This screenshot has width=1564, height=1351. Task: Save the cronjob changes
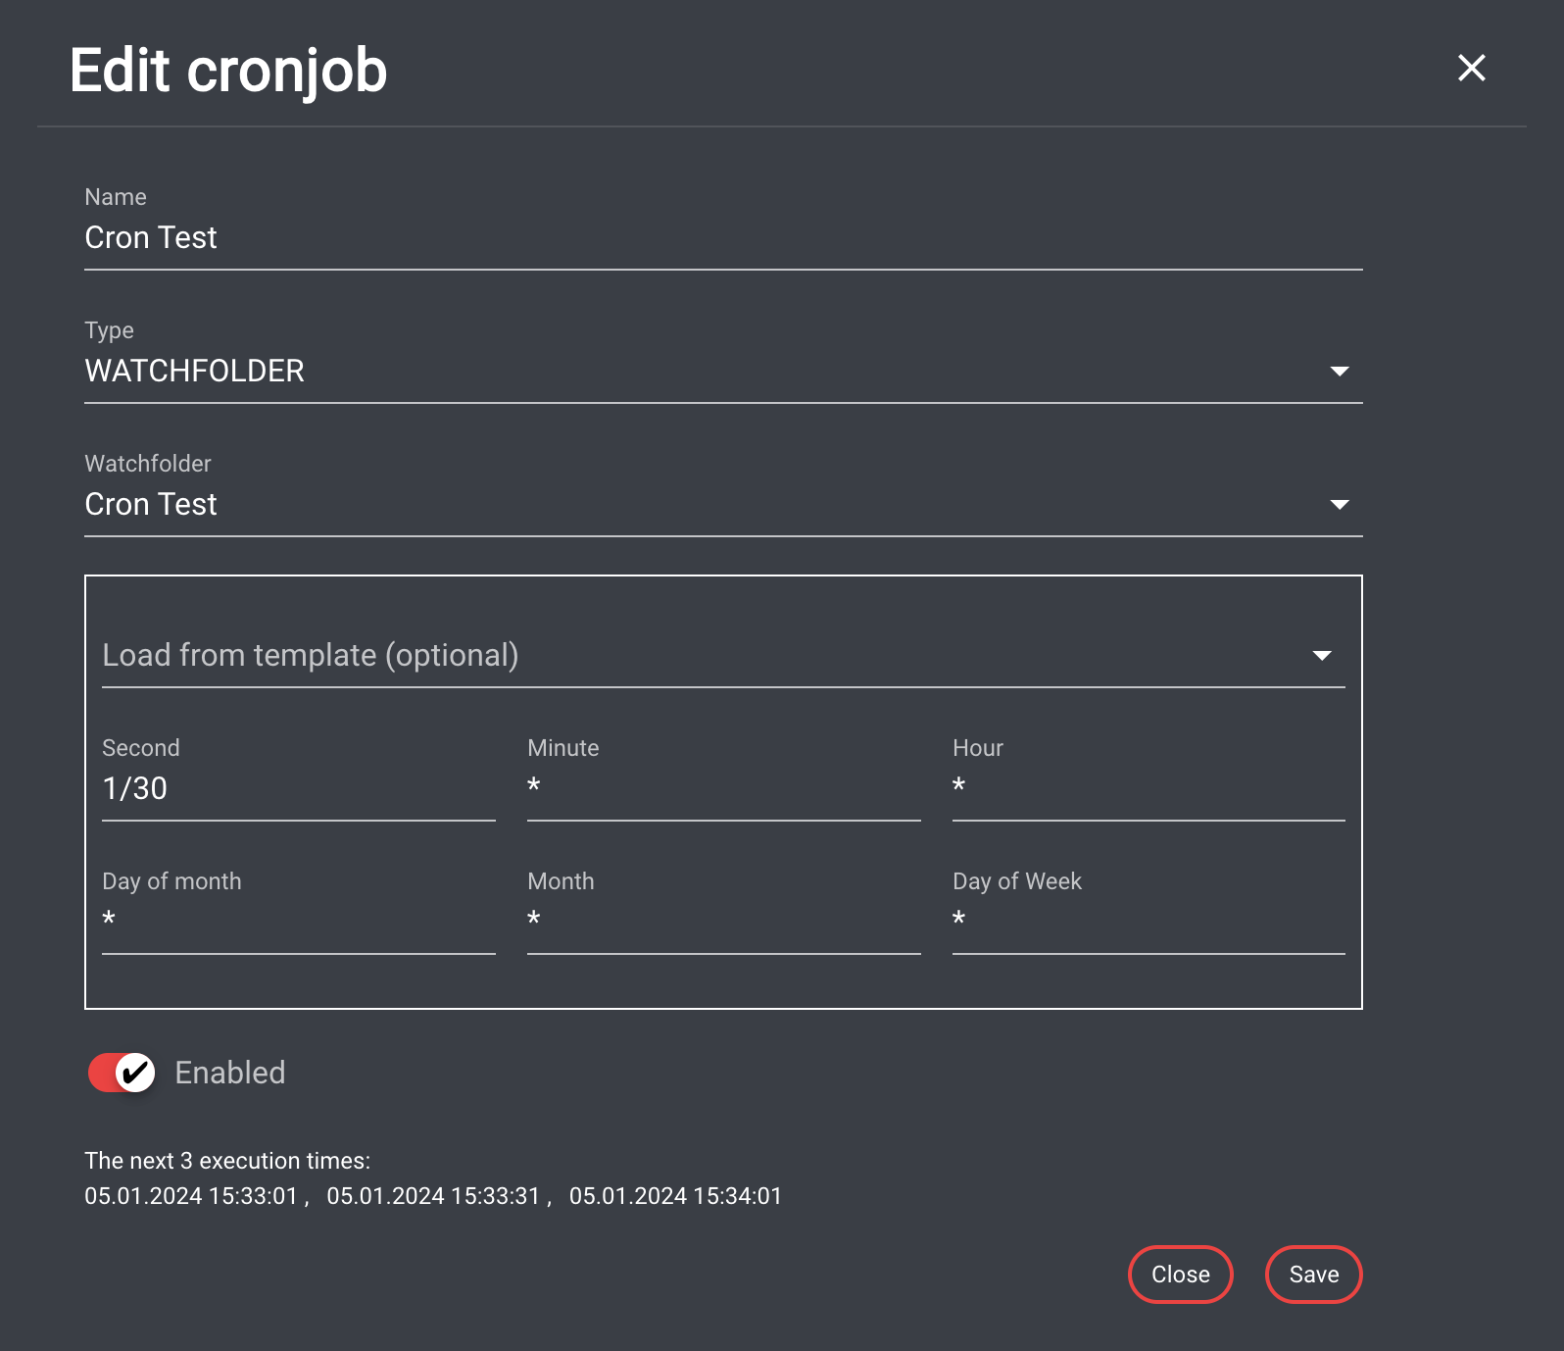click(x=1313, y=1275)
